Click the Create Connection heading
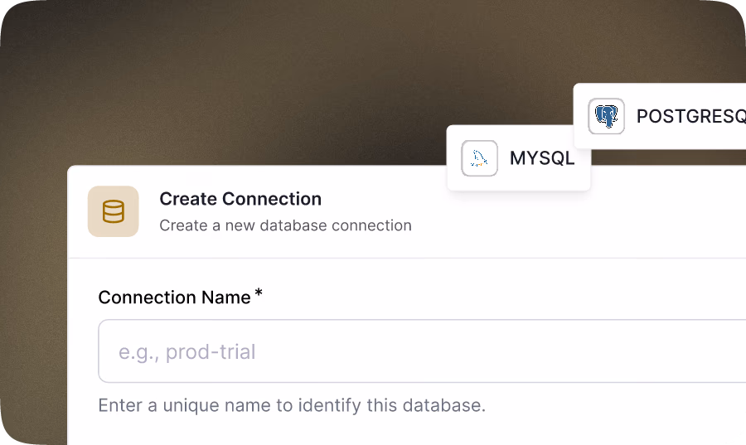 [240, 199]
